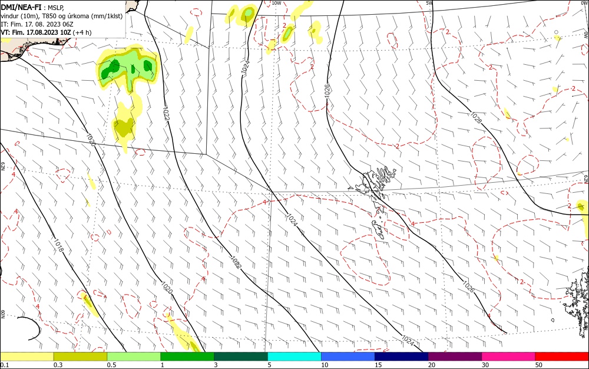The height and width of the screenshot is (369, 589).
Task: Click the "10W" longitude label
Action: (276, 3)
